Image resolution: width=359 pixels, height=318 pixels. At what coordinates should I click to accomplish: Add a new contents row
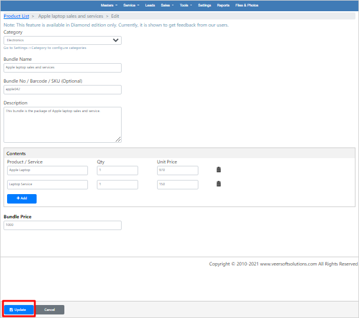(22, 199)
